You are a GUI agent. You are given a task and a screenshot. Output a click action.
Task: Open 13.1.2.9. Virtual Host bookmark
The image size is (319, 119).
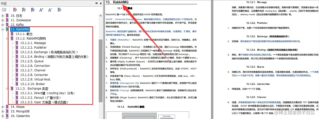[35, 80]
